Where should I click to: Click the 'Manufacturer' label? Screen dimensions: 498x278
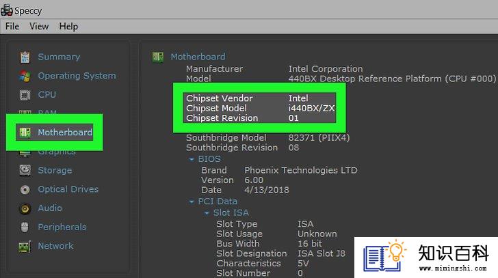click(214, 69)
